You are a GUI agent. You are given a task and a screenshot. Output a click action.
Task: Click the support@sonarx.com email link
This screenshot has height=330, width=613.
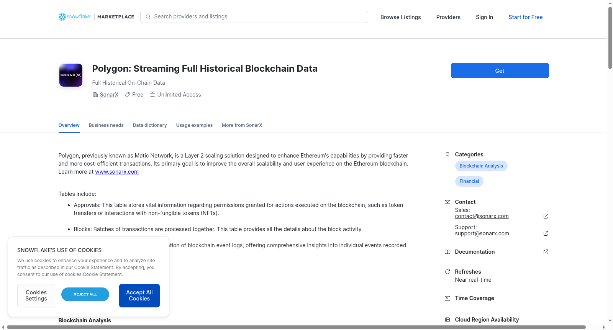click(482, 233)
